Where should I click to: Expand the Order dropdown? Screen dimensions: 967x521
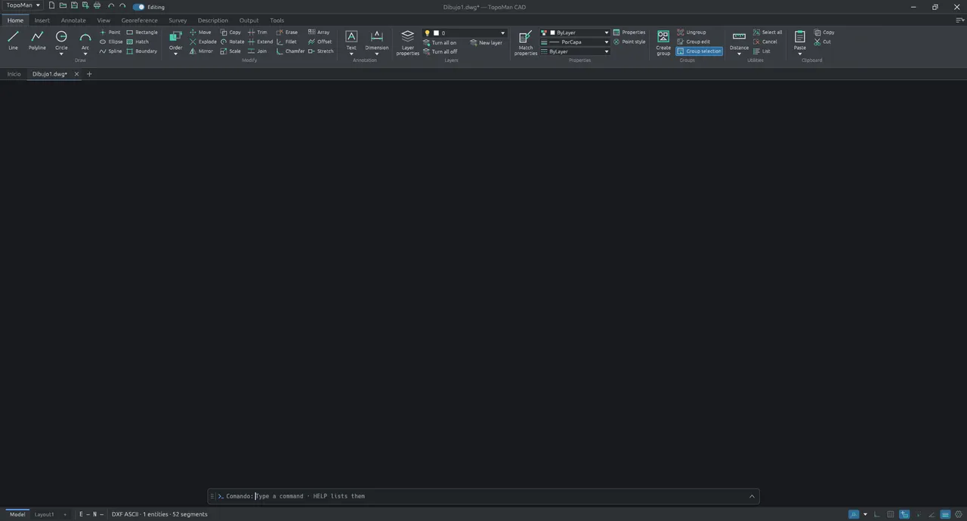click(175, 54)
